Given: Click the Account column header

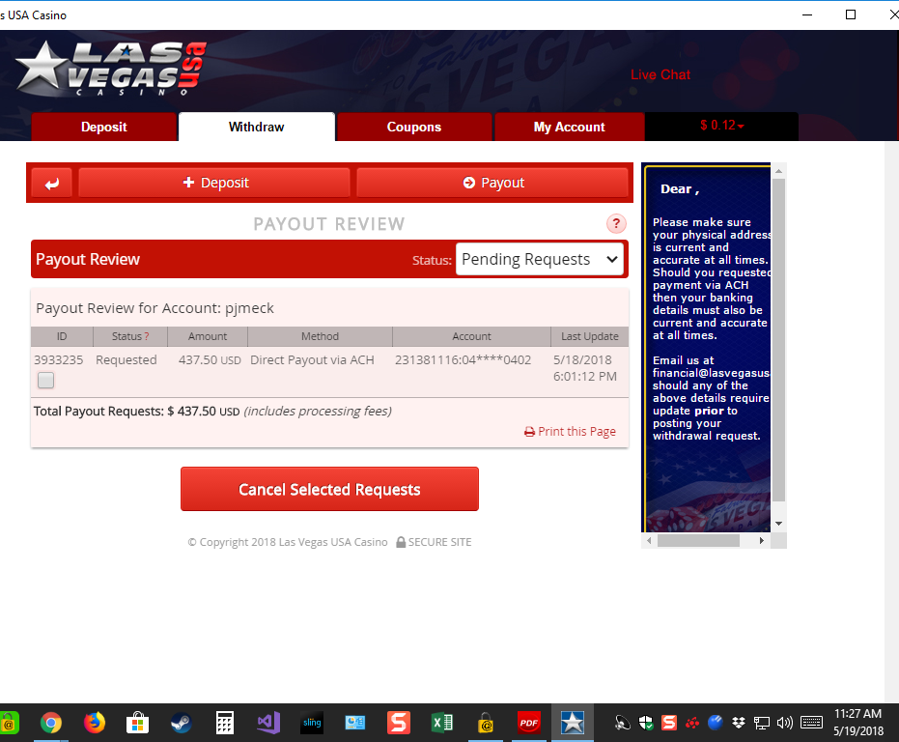Looking at the screenshot, I should click(x=471, y=336).
